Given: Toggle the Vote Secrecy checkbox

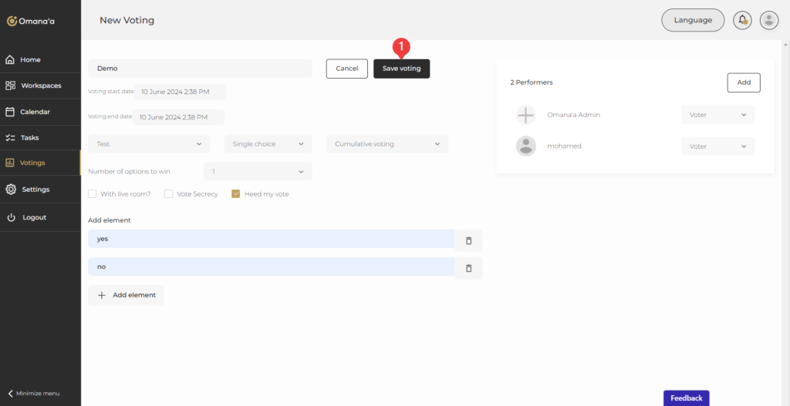Looking at the screenshot, I should (169, 194).
